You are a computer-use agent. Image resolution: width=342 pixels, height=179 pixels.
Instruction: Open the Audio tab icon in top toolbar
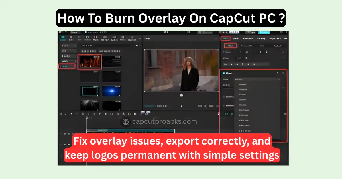[71, 38]
